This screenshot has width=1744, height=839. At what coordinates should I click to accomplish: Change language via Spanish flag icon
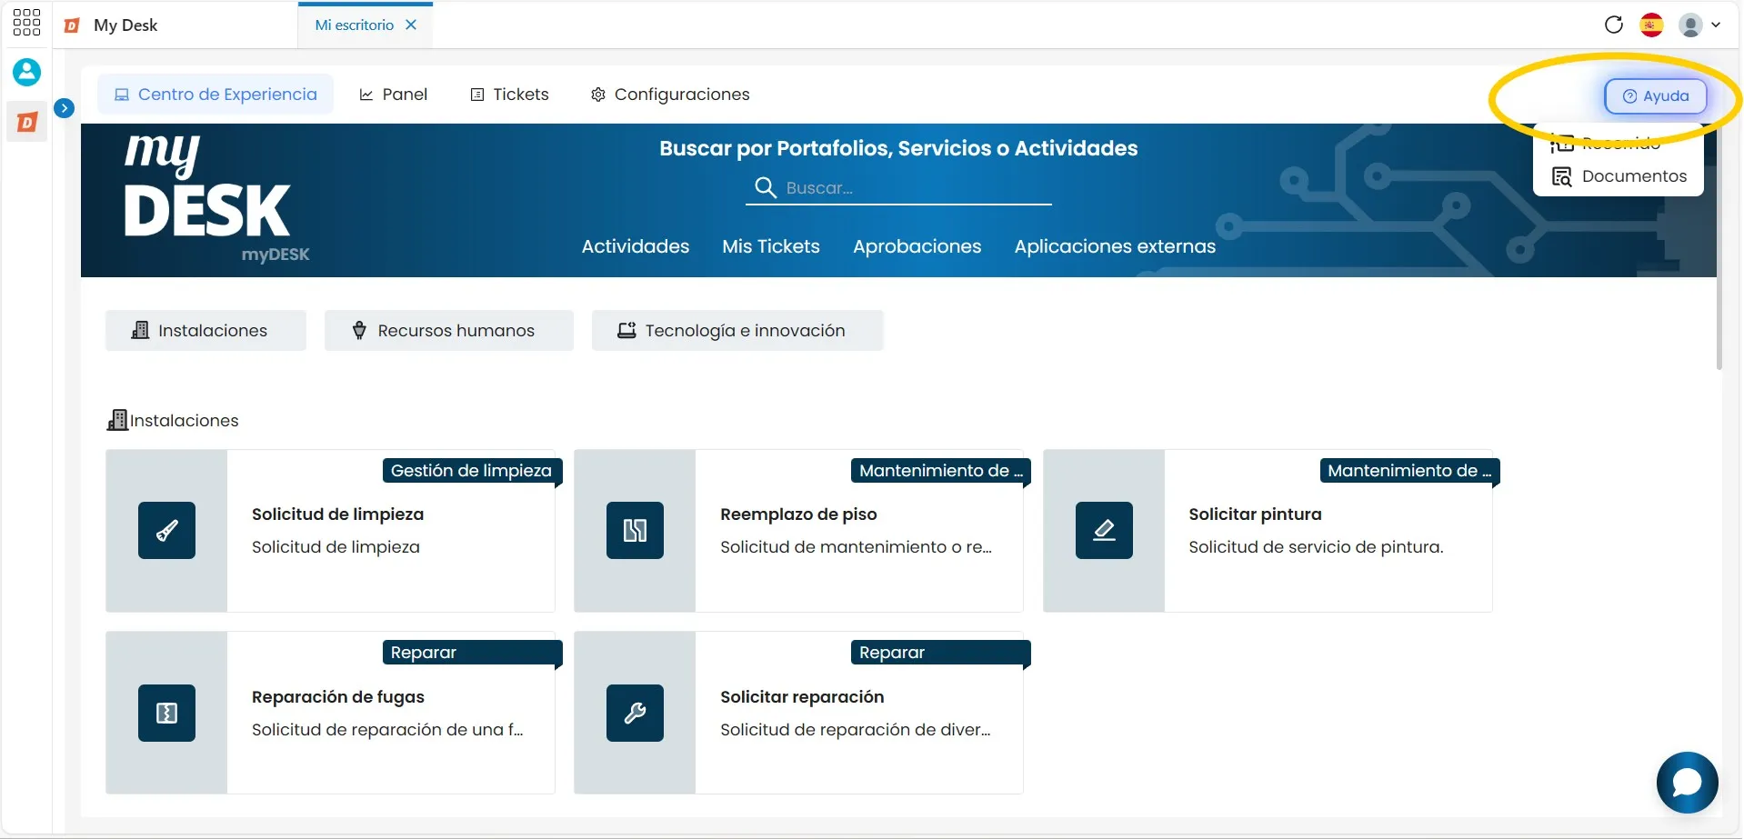coord(1651,25)
